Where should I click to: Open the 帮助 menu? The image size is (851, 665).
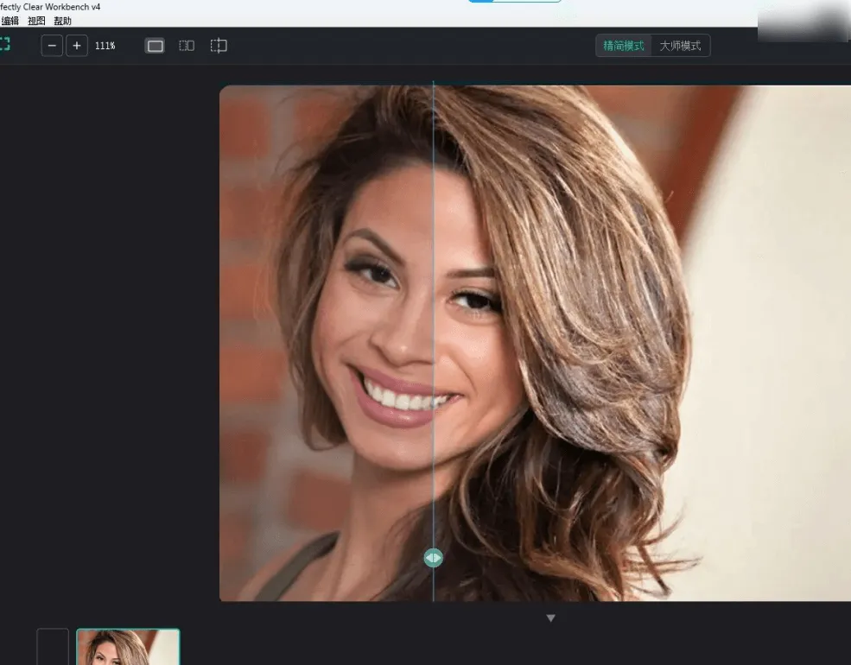[x=62, y=21]
